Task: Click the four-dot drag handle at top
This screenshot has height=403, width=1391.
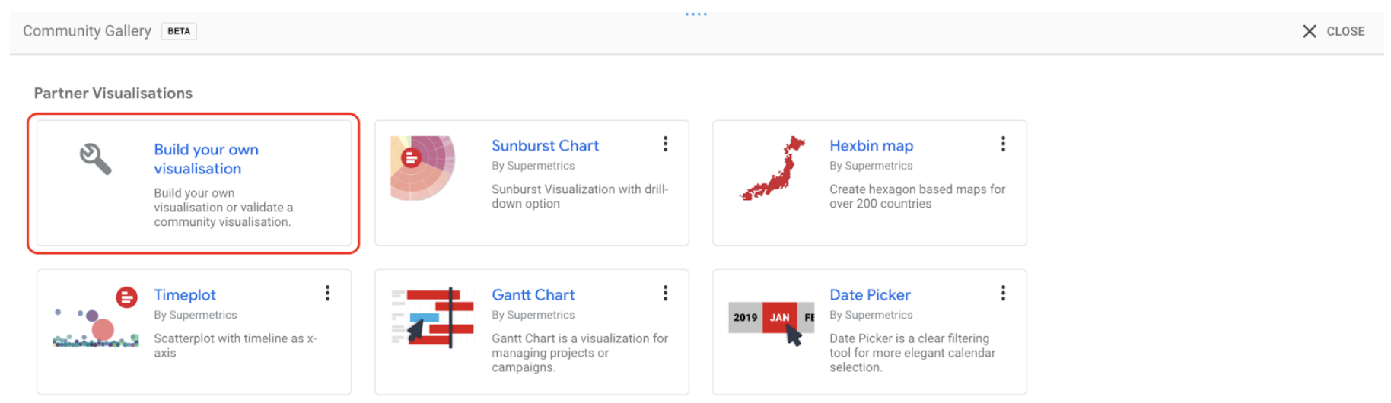Action: (x=695, y=14)
